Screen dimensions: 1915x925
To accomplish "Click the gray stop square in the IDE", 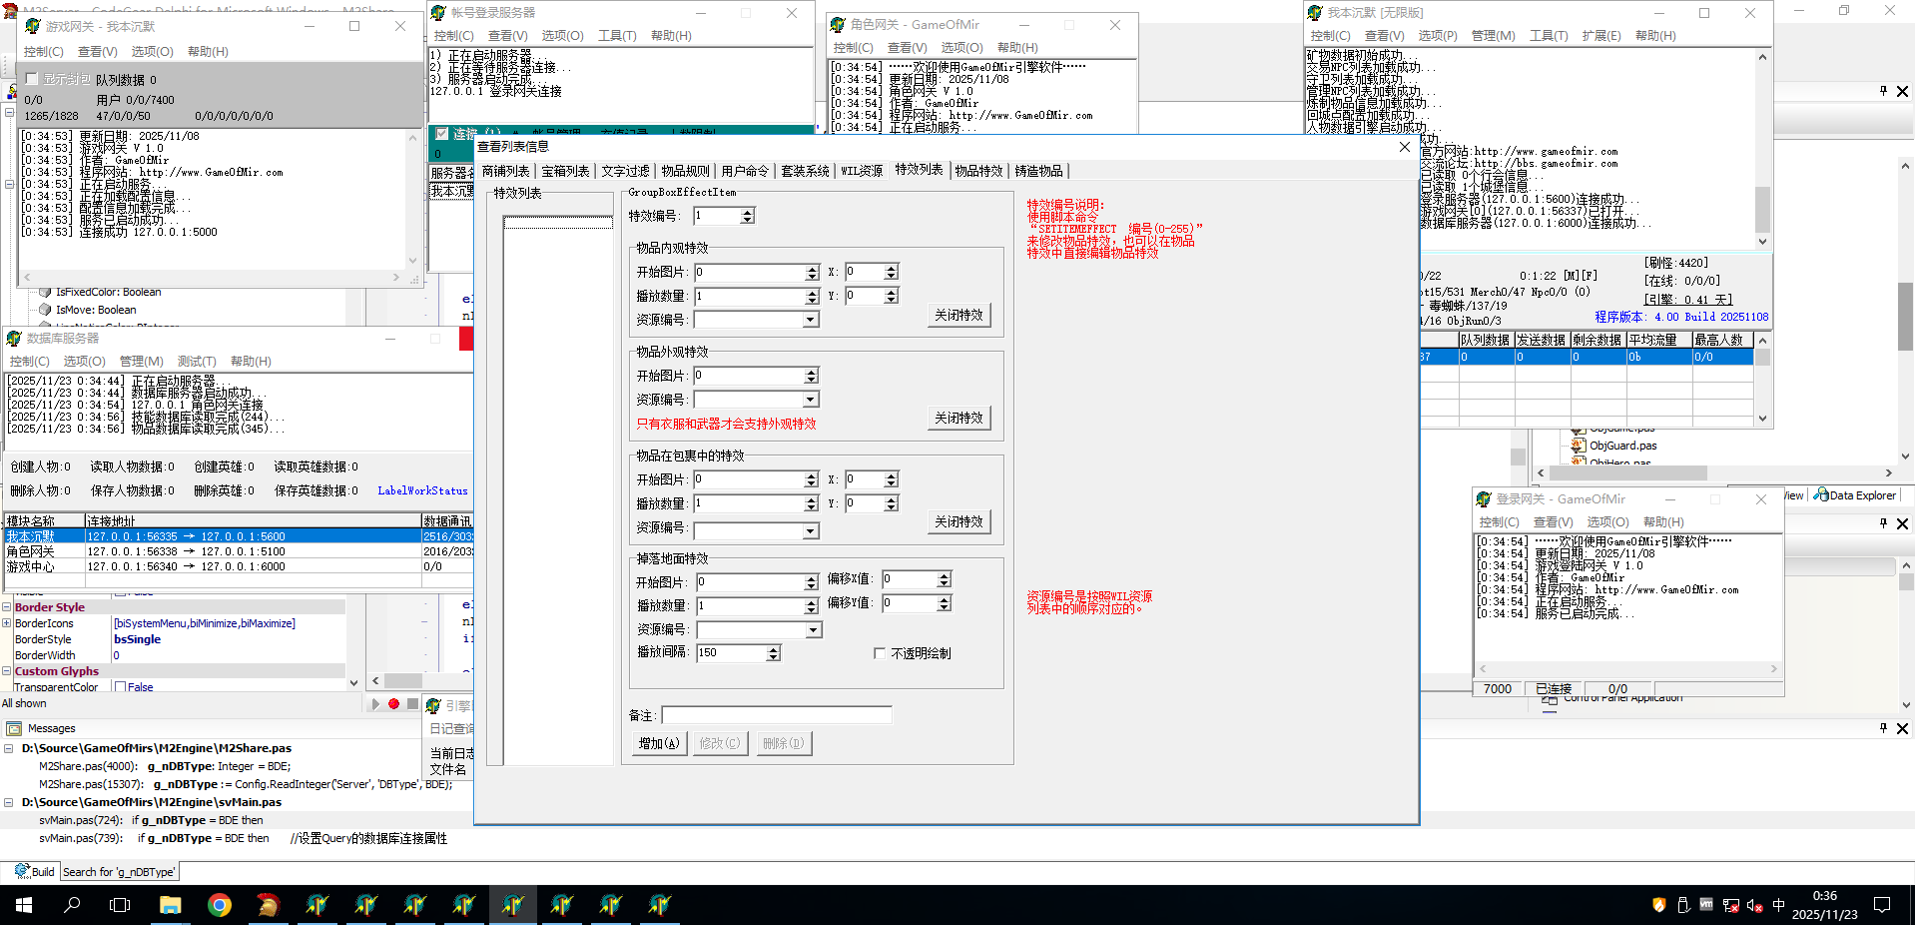I will click(412, 704).
